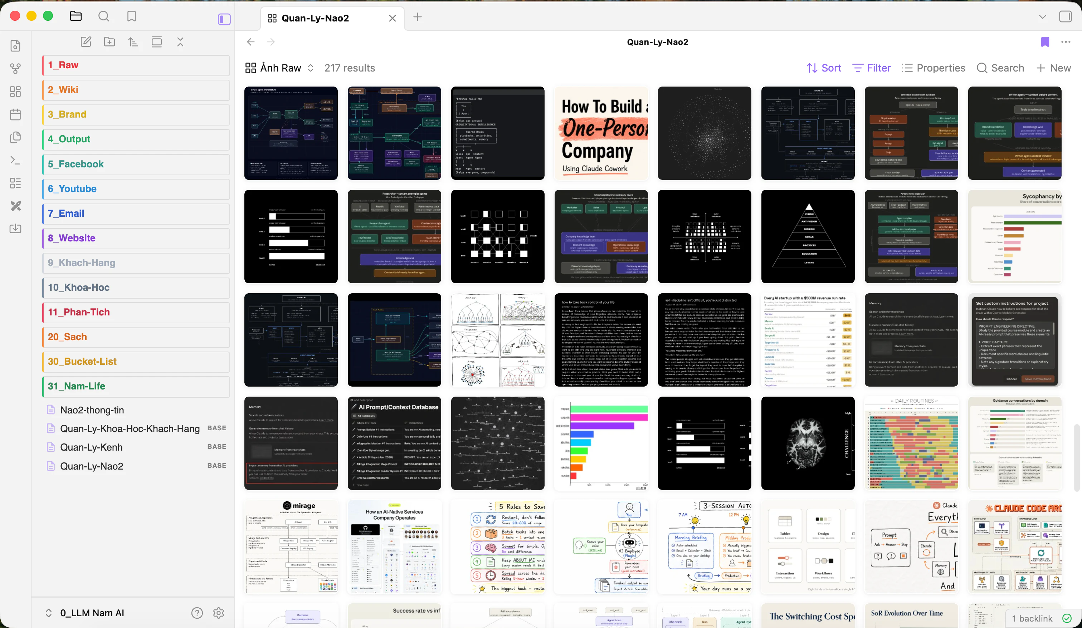
Task: Open the Nao2-thong-tin note
Action: point(136,410)
